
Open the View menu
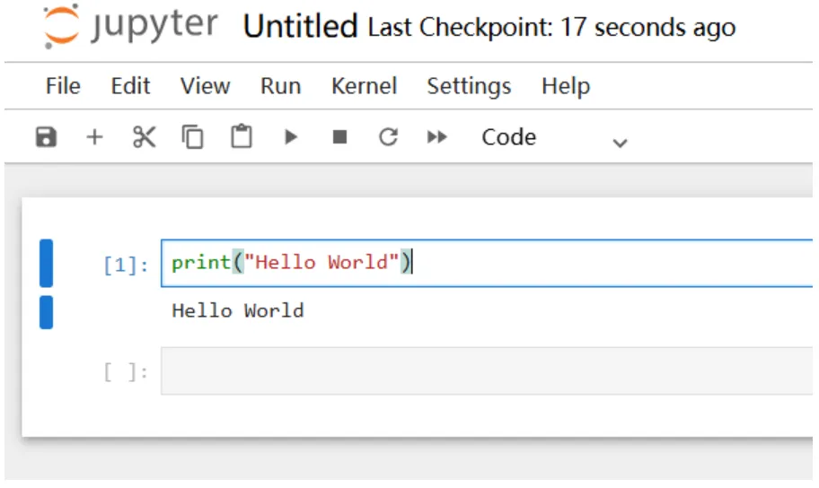point(205,86)
